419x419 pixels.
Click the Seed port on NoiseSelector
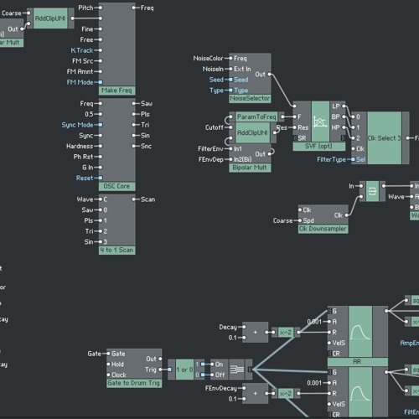(230, 80)
